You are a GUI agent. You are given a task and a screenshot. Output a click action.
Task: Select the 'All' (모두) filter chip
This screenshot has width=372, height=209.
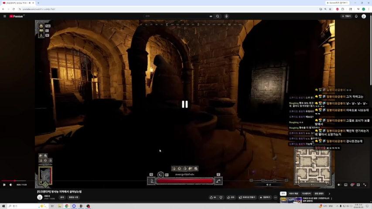tap(283, 194)
